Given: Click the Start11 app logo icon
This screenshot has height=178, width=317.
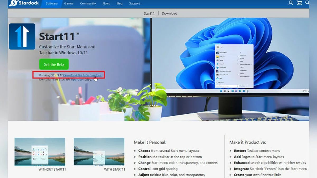Looking at the screenshot, I should pyautogui.click(x=22, y=36).
